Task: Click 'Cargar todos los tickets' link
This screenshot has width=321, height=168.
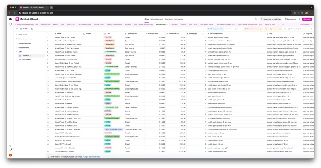Action: coord(92,157)
